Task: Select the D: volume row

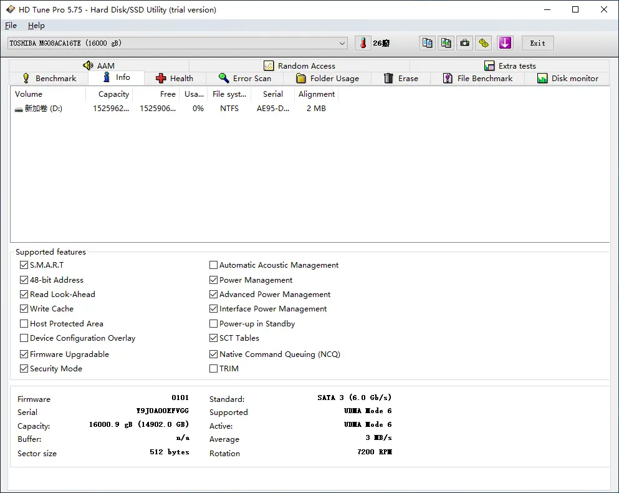Action: [x=42, y=109]
